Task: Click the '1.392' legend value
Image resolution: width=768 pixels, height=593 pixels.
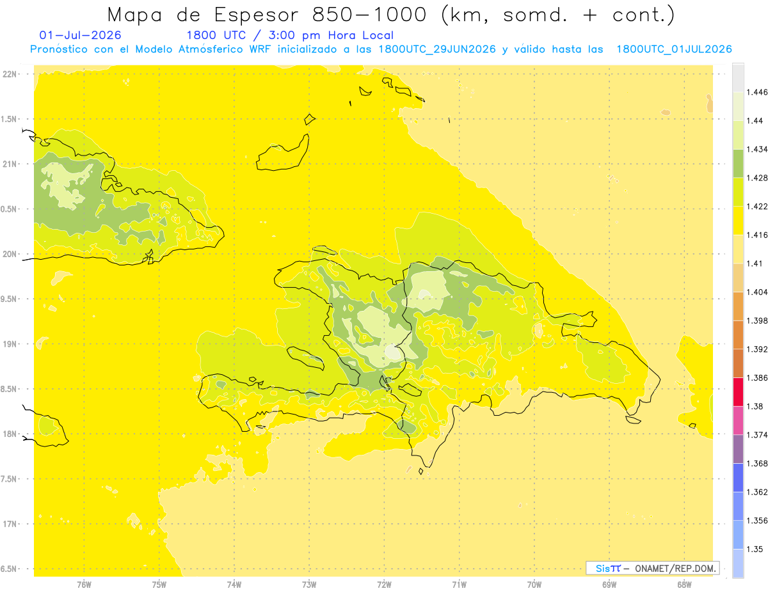Action: point(757,349)
